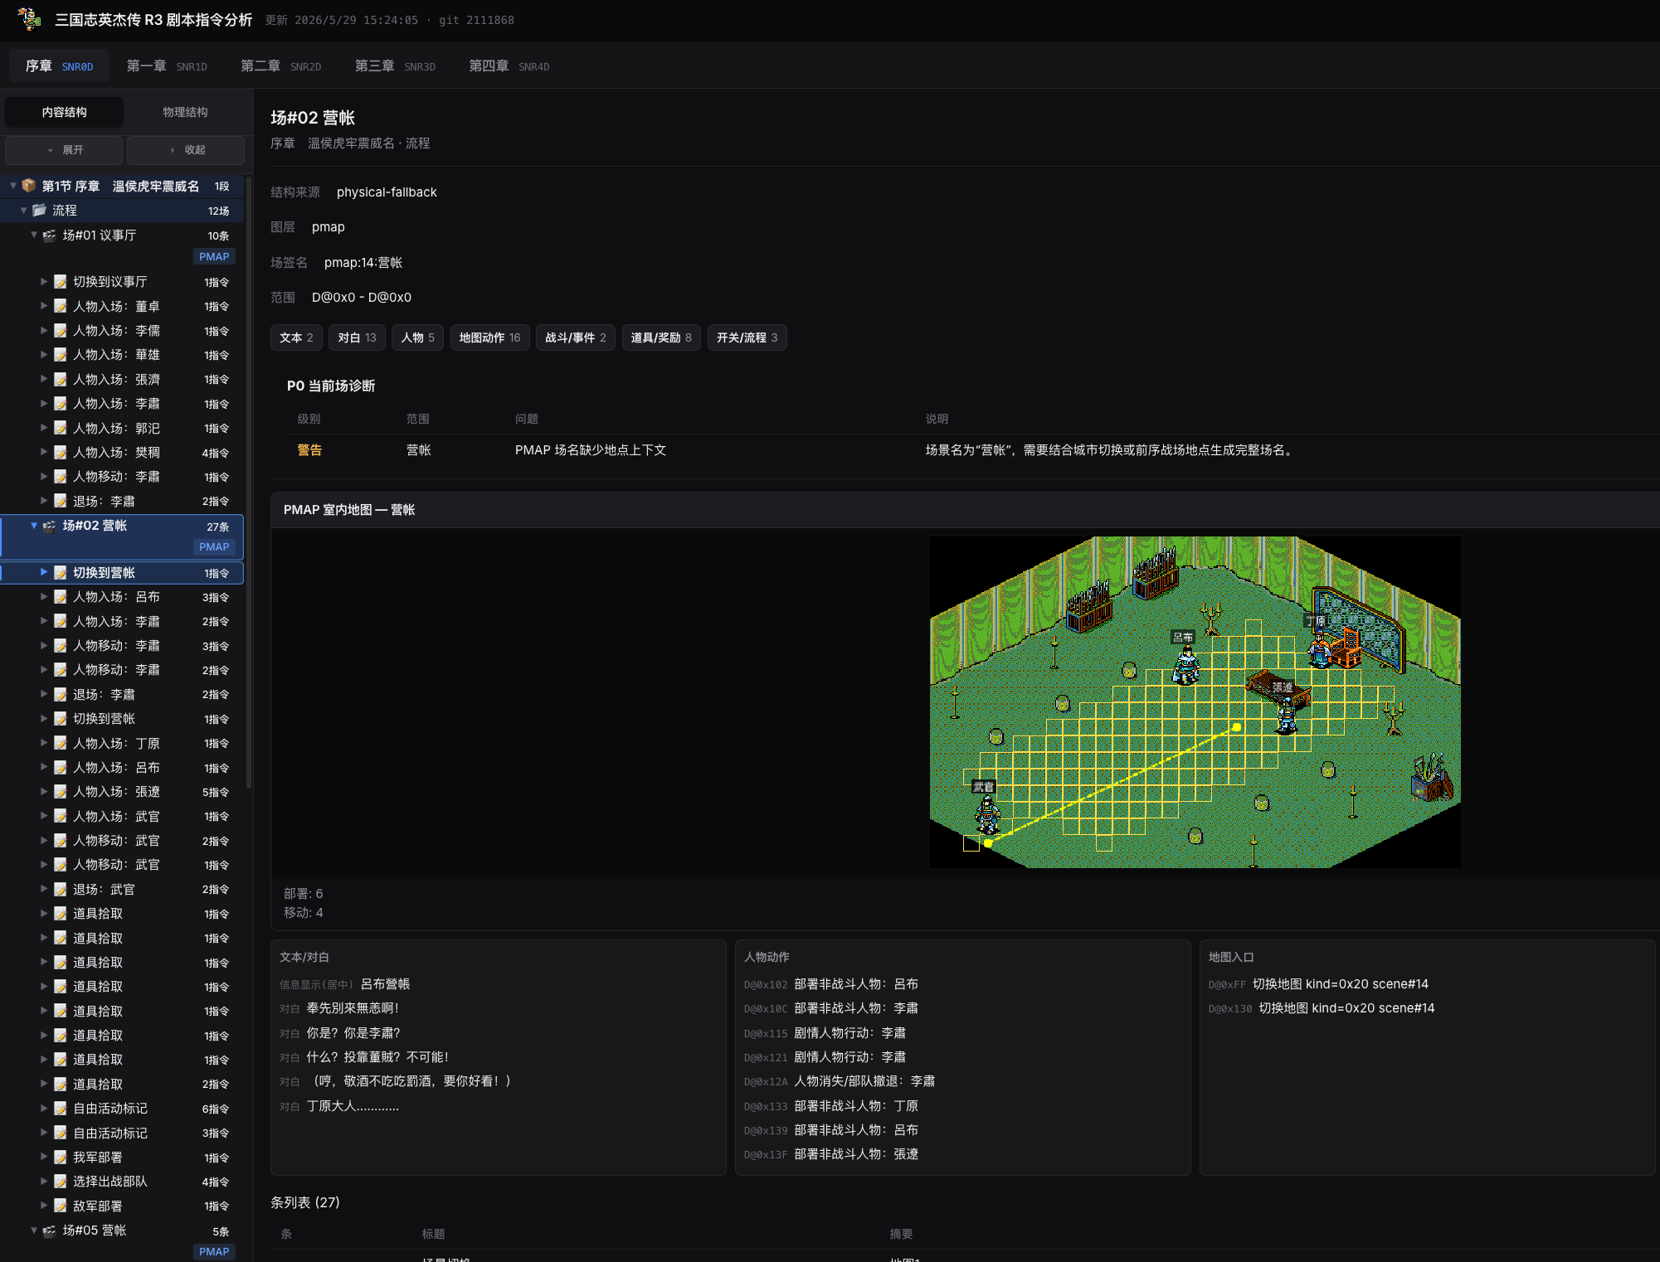The image size is (1660, 1262).
Task: Click the note icon for 敌军部署
Action: (61, 1206)
